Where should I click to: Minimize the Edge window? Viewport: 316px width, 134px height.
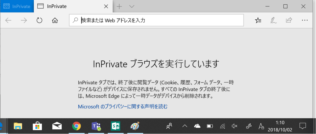point(267,6)
